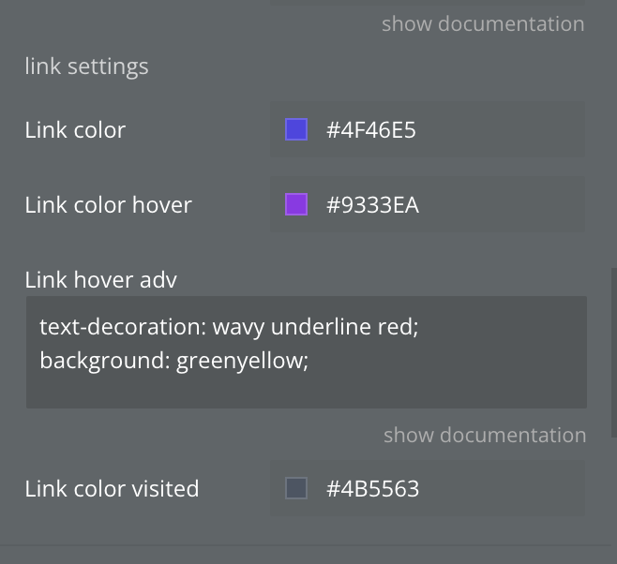Click the word 'greenyellow' in hover CSS
Screen dimensions: 617x564
[240, 362]
